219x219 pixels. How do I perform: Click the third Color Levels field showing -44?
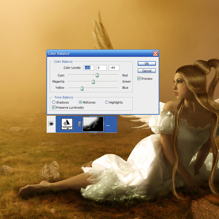(x=114, y=68)
